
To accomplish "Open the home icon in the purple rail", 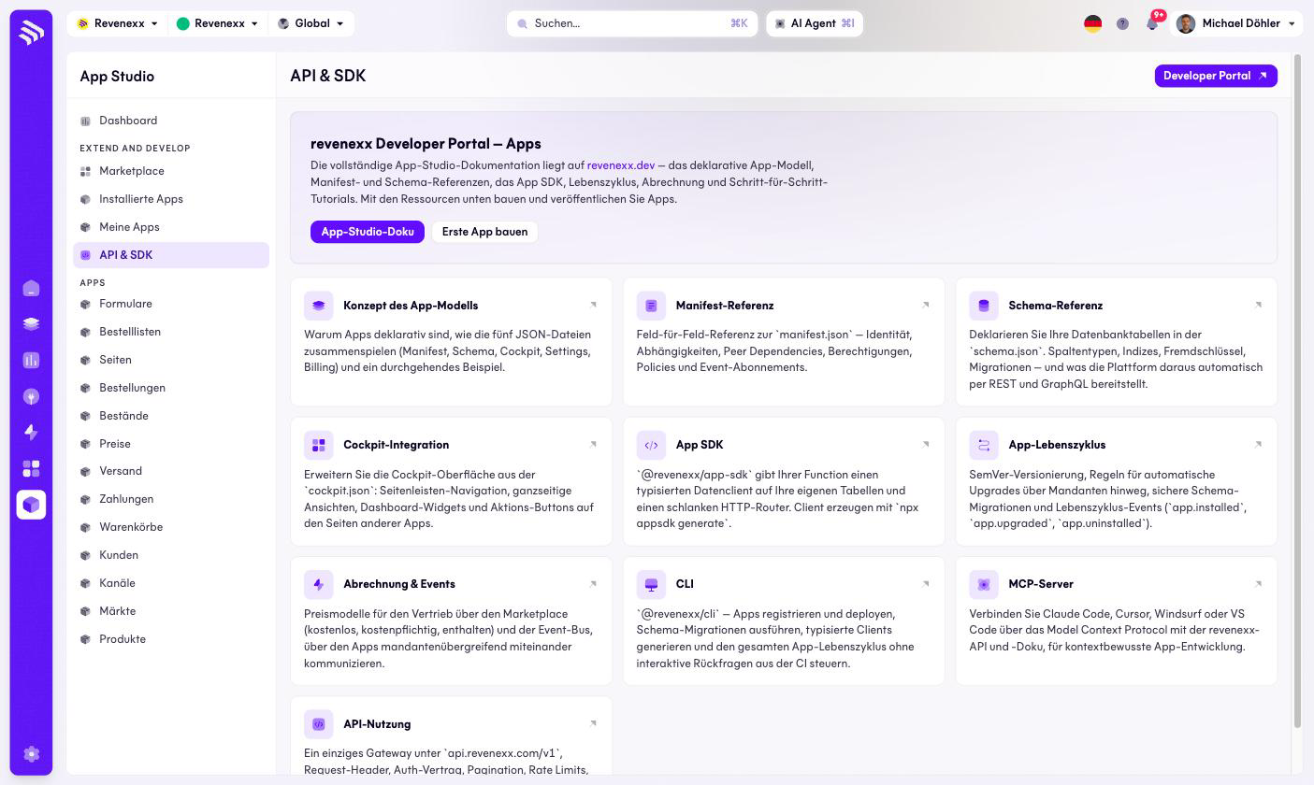I will [x=31, y=288].
